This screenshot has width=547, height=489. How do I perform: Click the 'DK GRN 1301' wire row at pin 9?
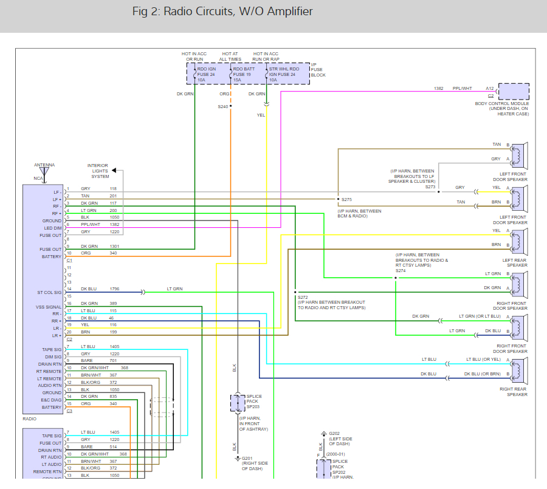(x=100, y=246)
